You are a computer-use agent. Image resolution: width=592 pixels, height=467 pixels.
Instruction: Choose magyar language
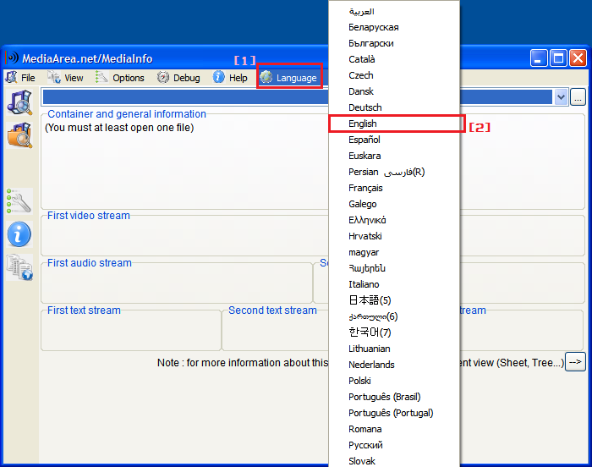[x=394, y=252]
